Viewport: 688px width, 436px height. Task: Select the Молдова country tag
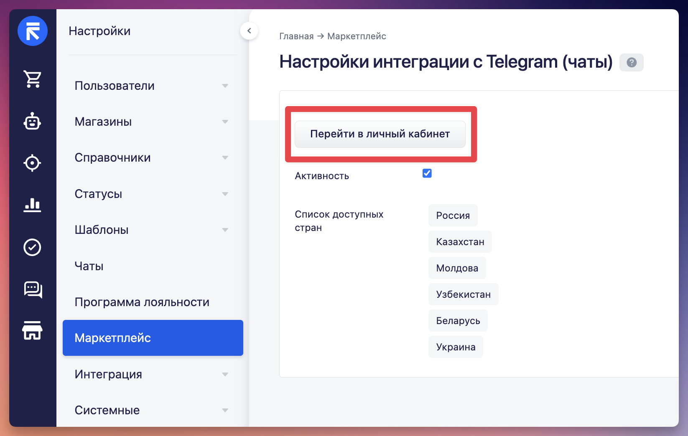[457, 268]
